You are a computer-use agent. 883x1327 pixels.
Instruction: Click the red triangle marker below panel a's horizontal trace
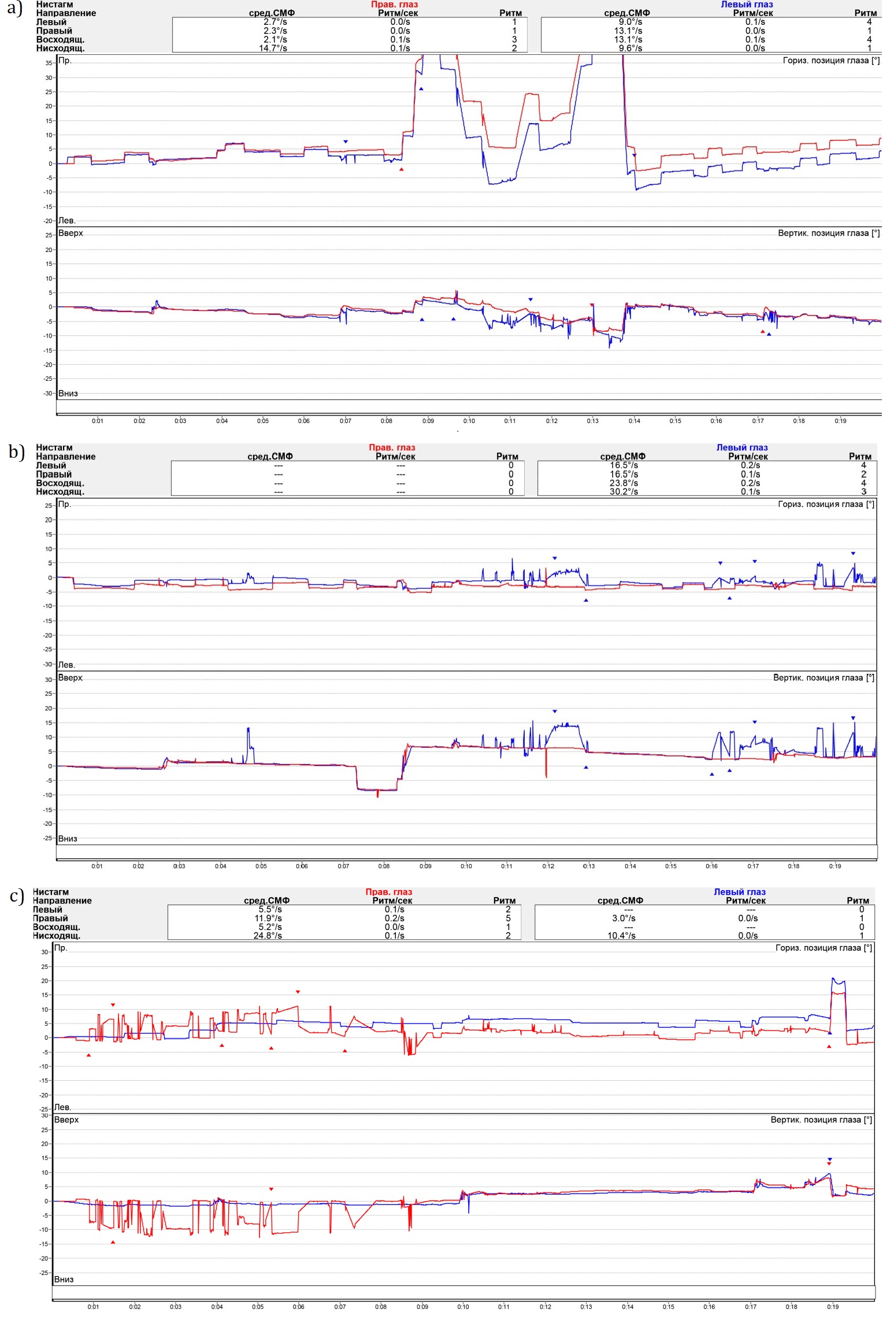pyautogui.click(x=402, y=169)
